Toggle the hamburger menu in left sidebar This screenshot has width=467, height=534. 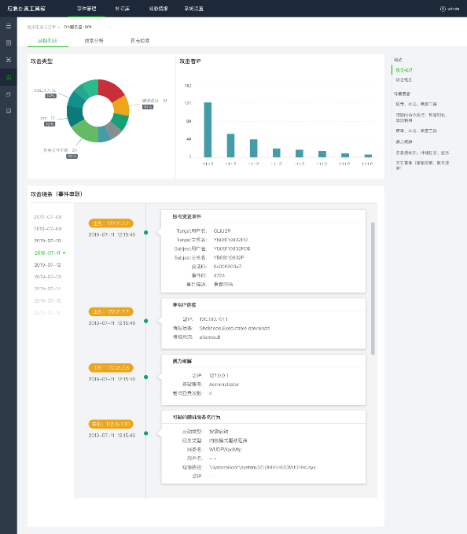[9, 26]
